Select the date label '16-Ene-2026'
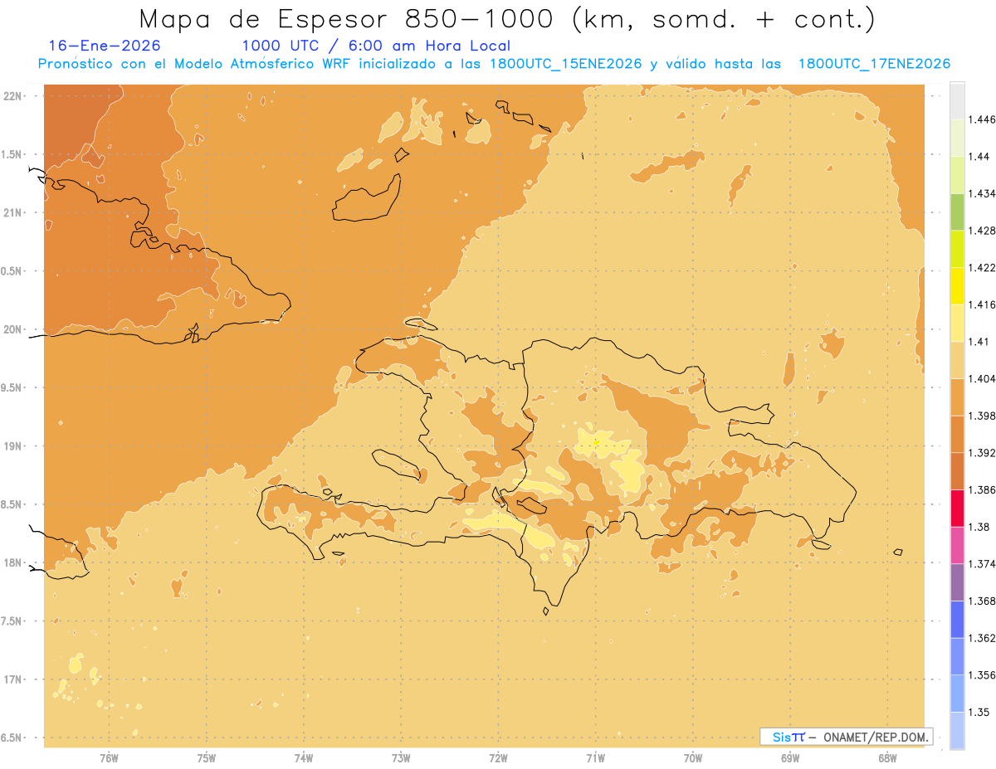 [105, 46]
